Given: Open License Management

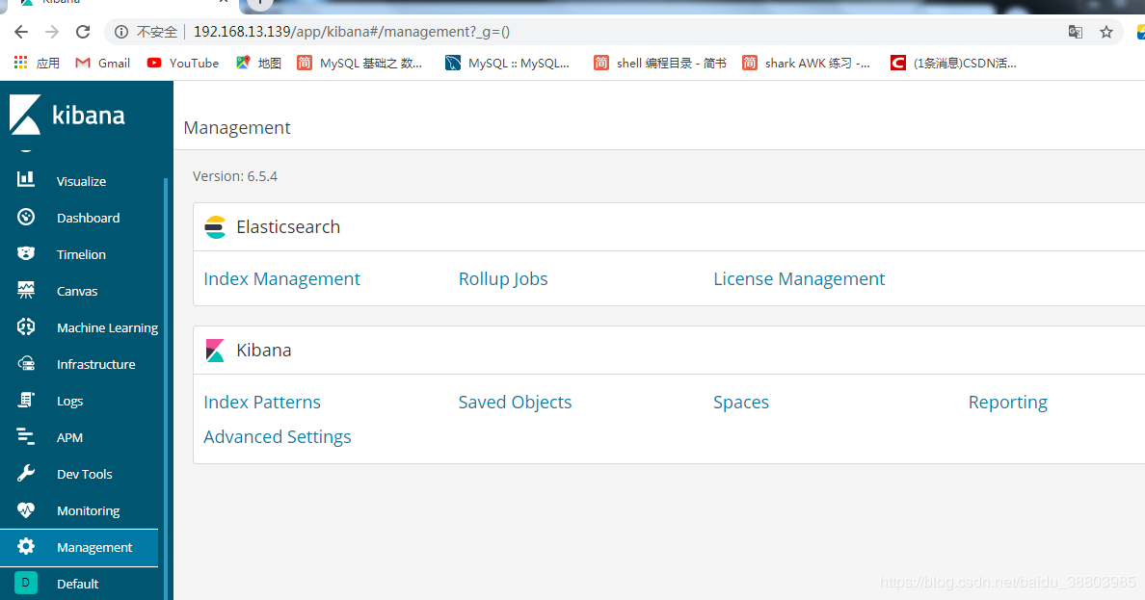Looking at the screenshot, I should 799,279.
